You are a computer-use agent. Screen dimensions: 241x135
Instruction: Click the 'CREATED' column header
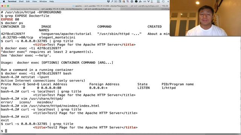[154, 27]
